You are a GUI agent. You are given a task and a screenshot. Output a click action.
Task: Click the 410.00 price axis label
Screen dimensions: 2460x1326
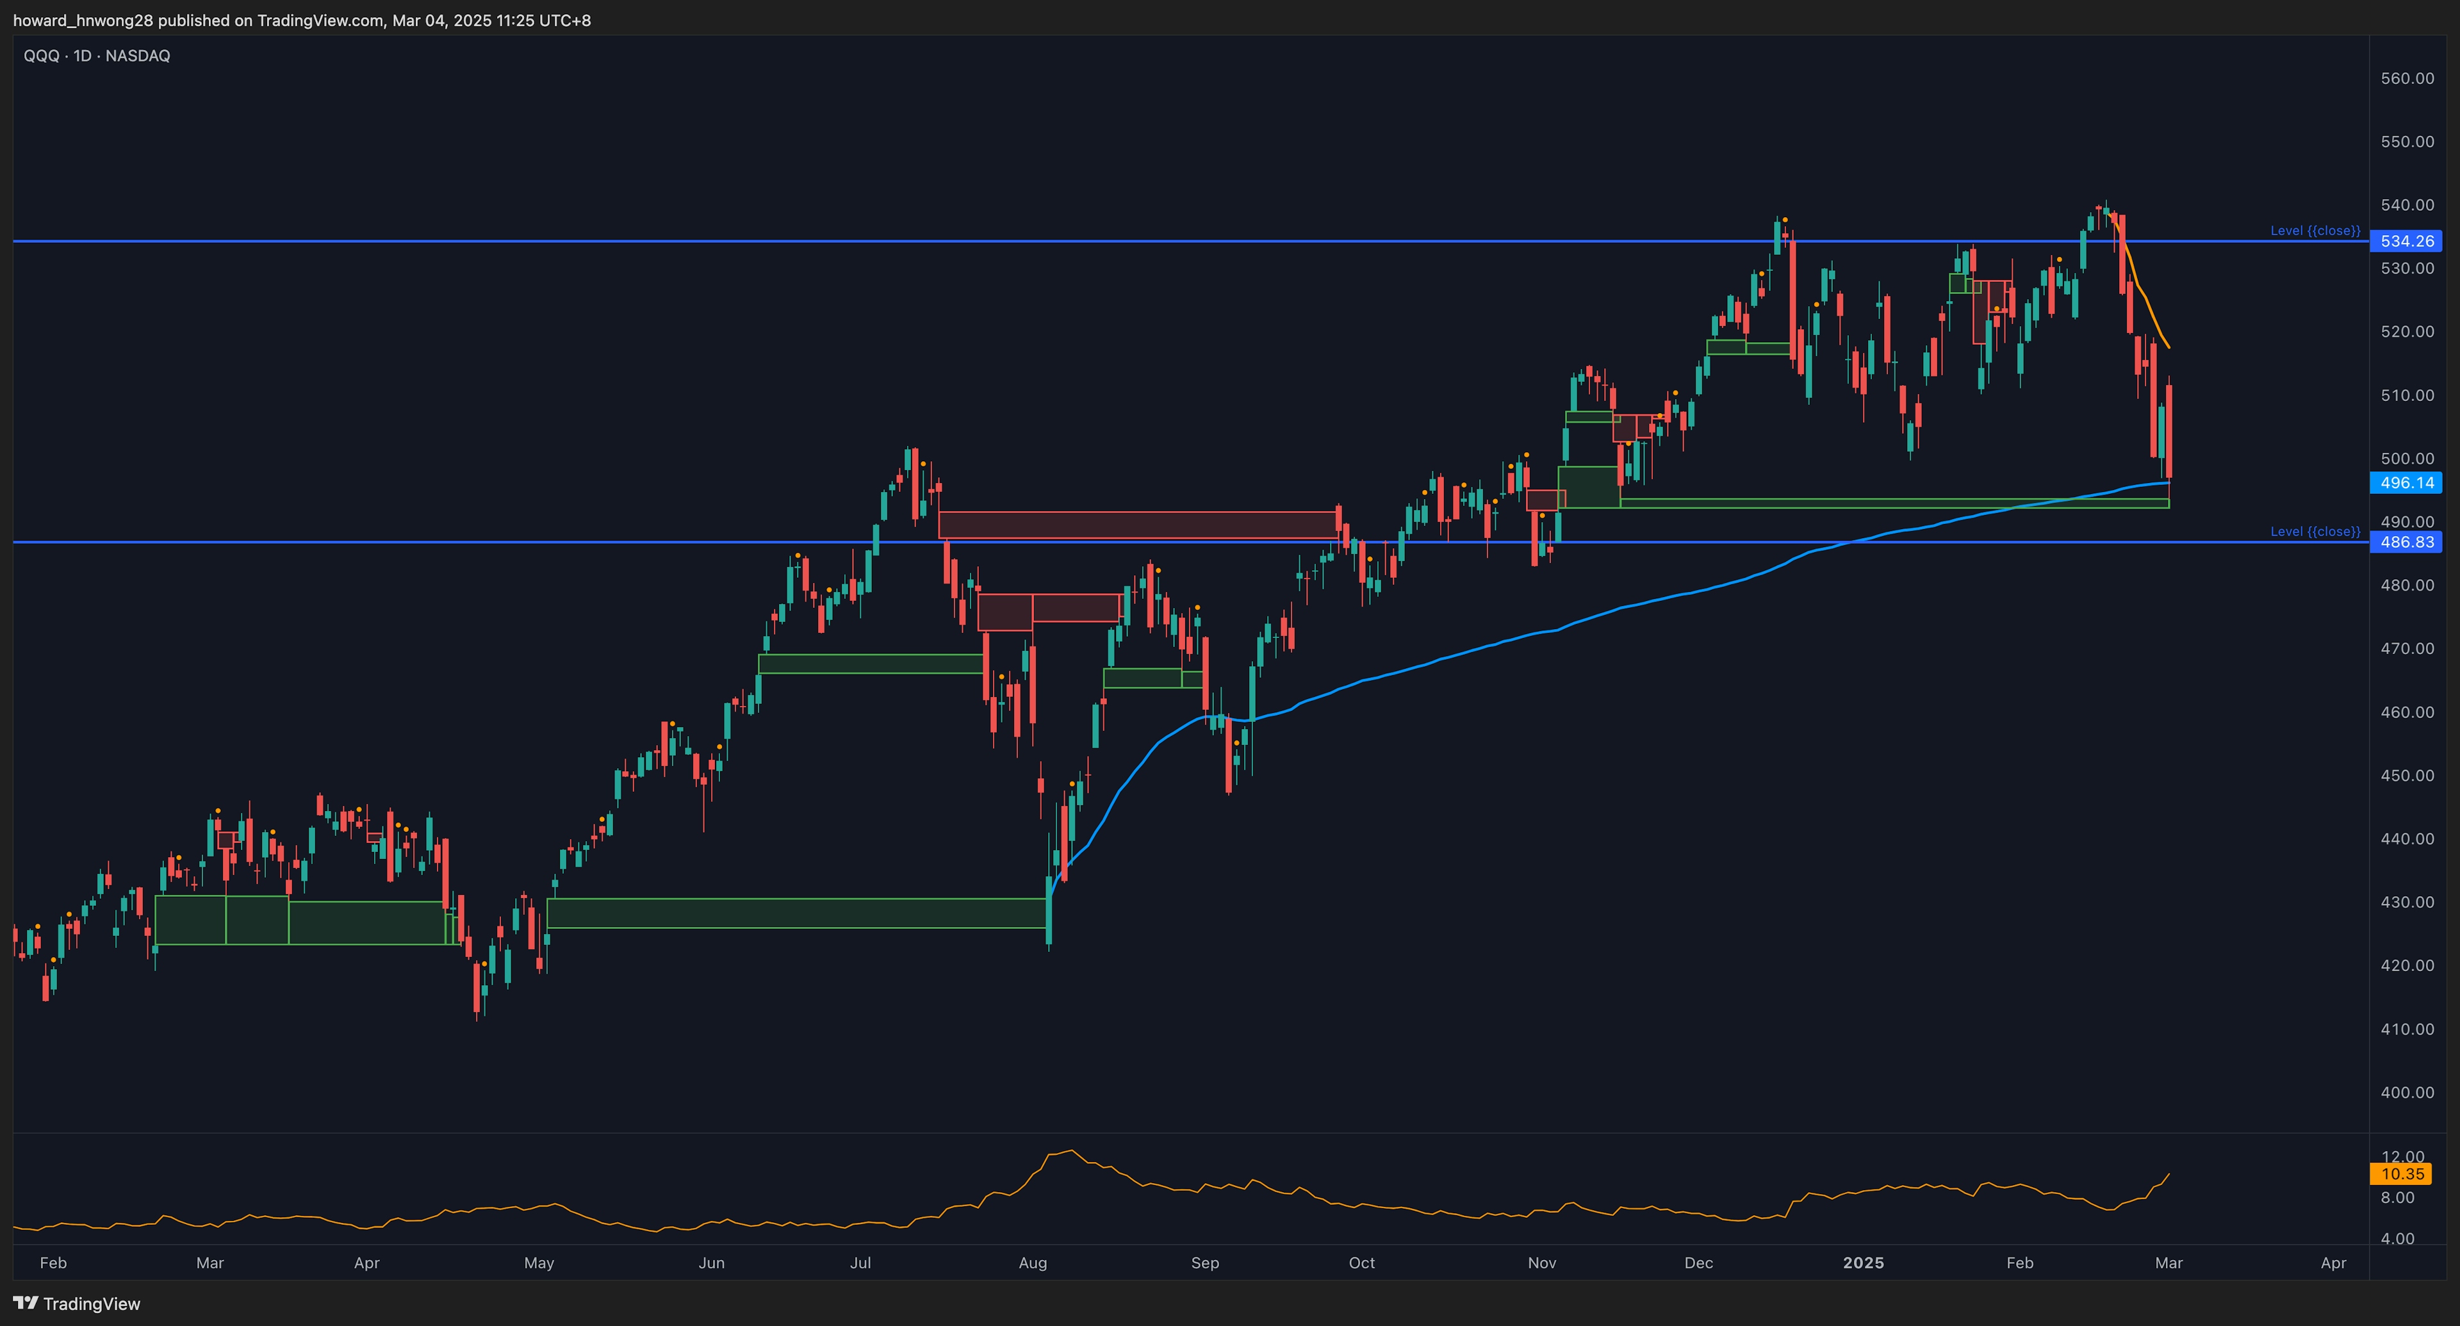coord(2407,1028)
